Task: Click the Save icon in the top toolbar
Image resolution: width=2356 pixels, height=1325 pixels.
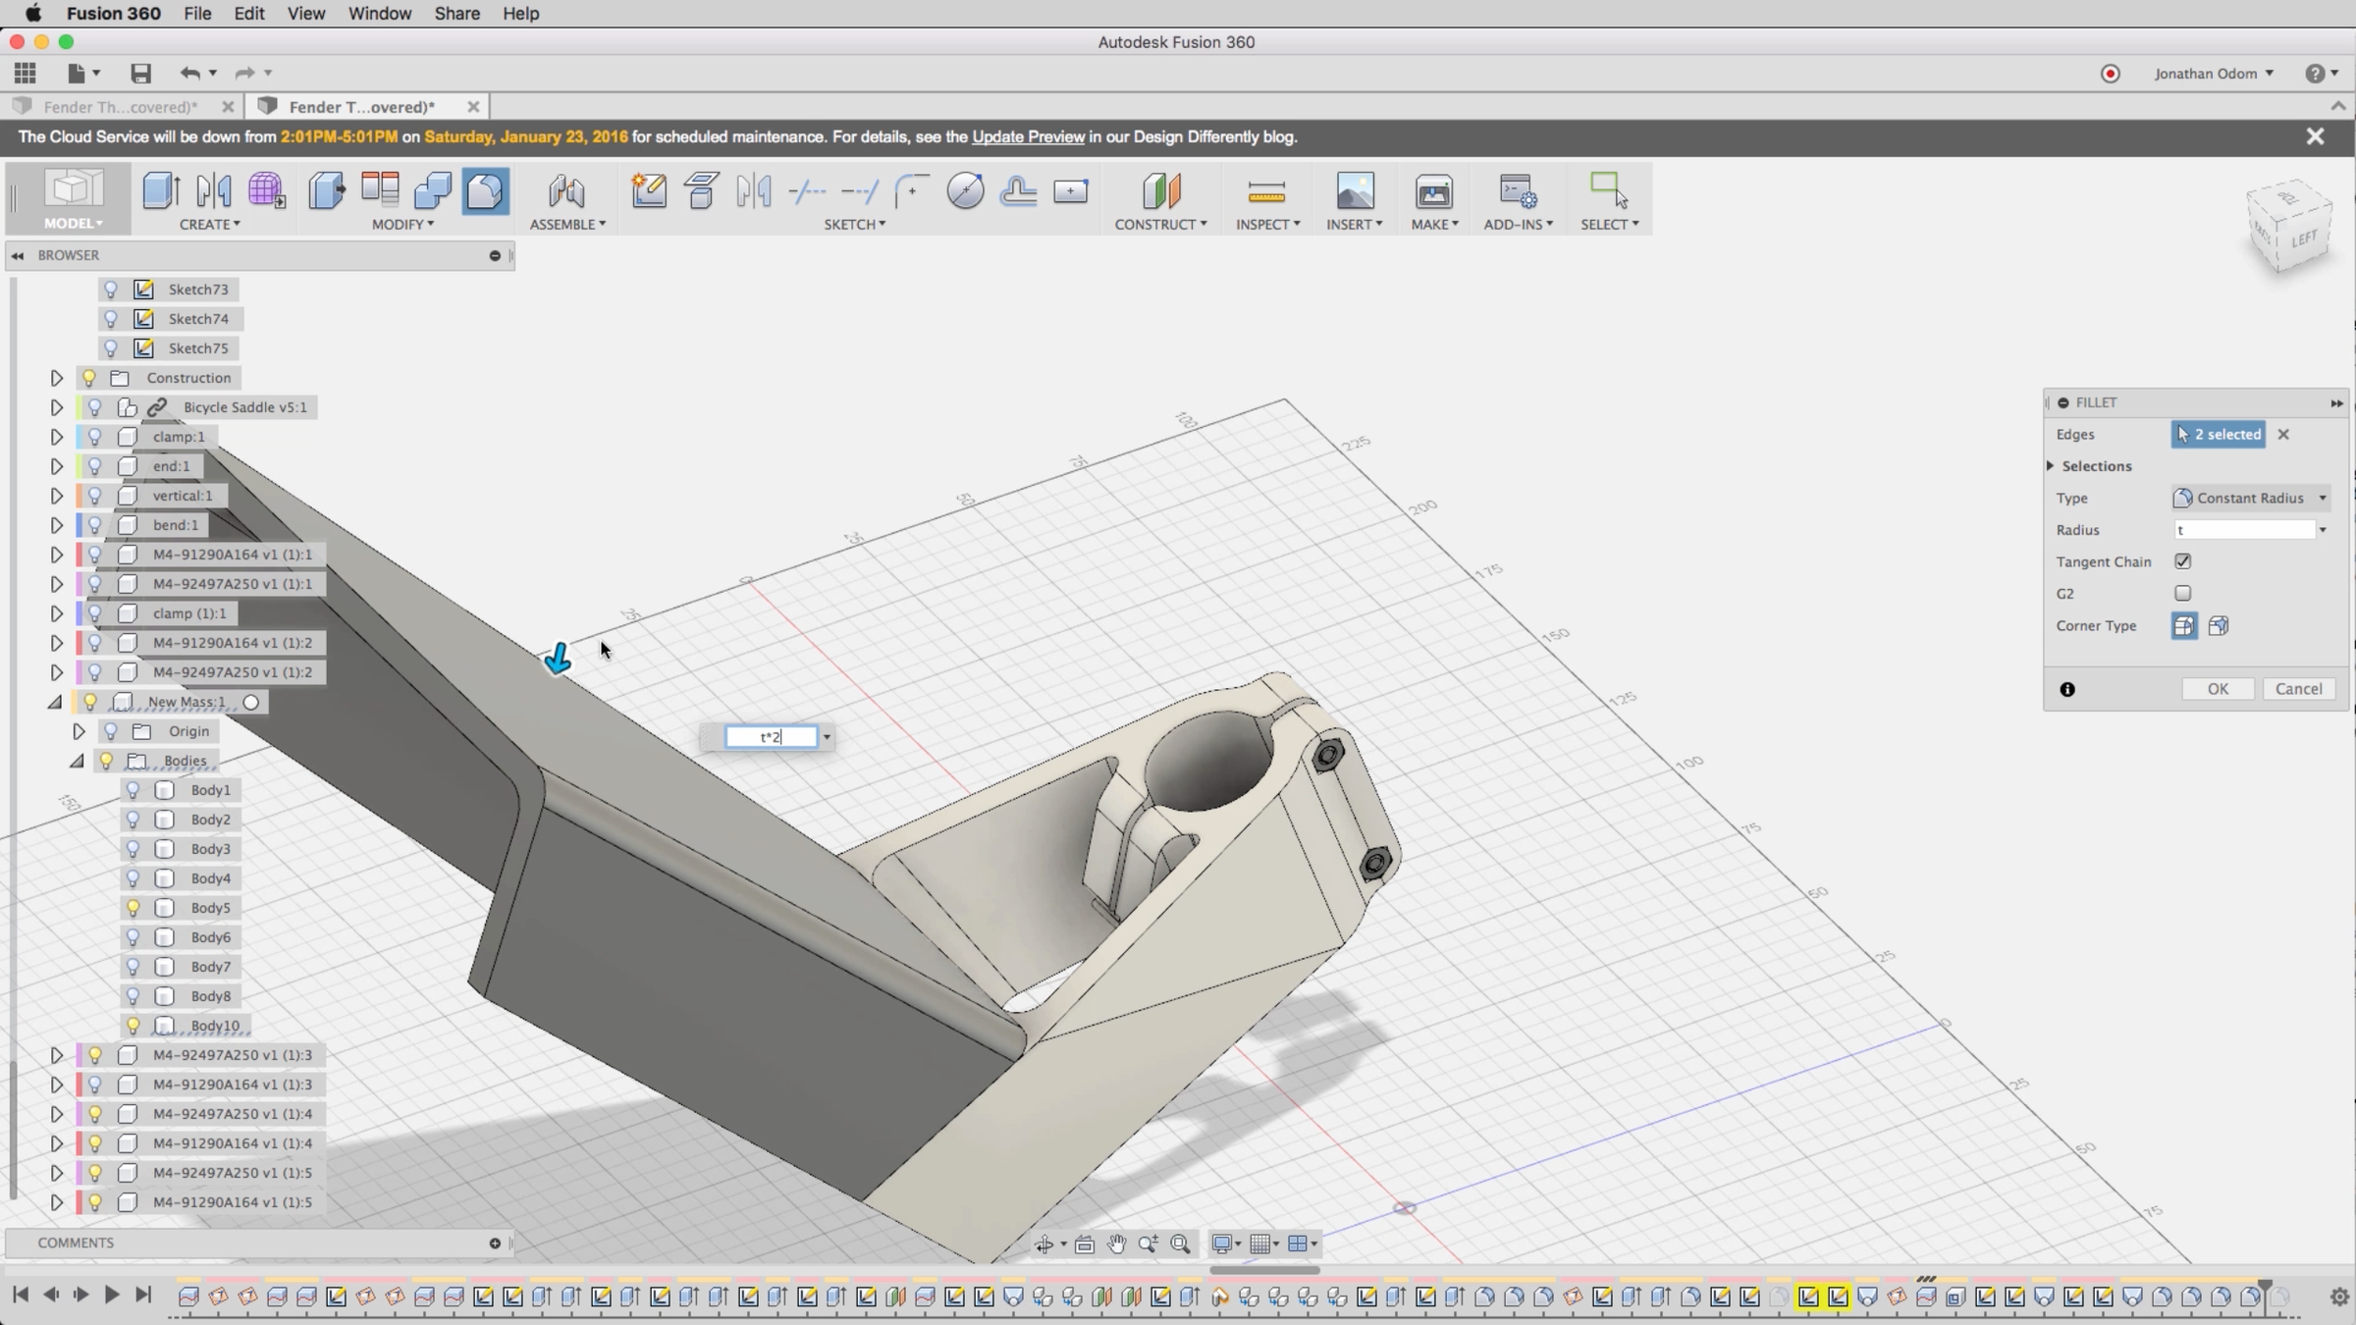Action: pos(140,74)
